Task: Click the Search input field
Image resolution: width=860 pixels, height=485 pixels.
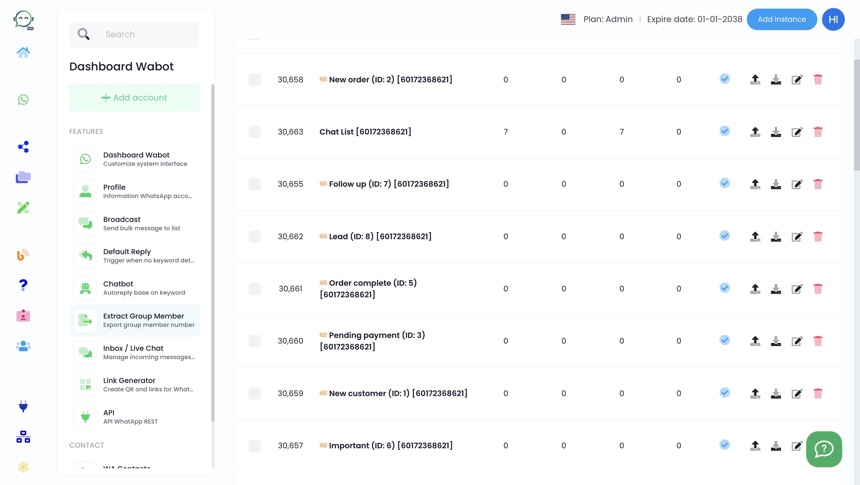Action: 134,34
